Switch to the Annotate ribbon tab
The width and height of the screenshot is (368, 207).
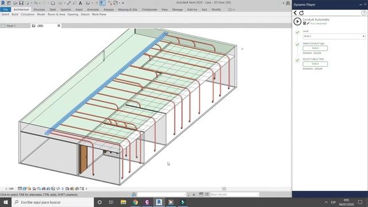pyautogui.click(x=93, y=10)
